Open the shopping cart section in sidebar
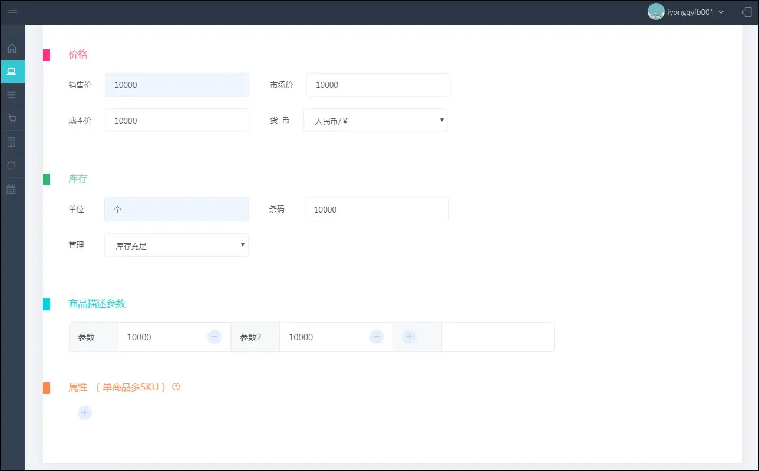 12,118
